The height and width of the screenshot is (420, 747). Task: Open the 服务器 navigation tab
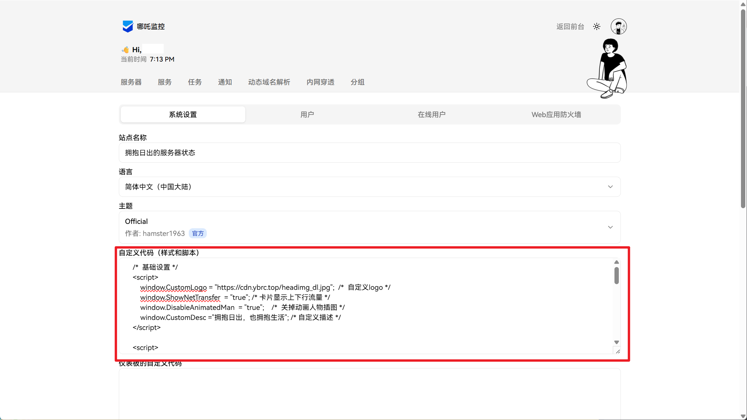click(x=131, y=82)
